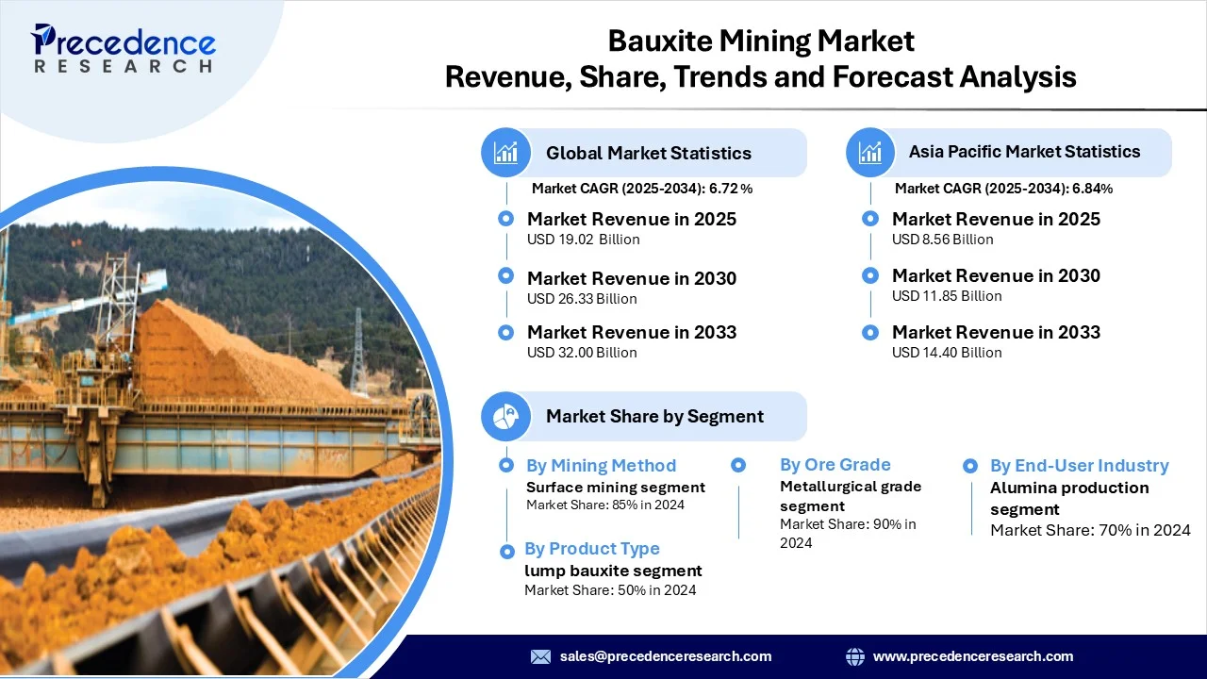Click the global Market Revenue in 2030 heading
Viewport: 1207px width, 679px height.
[x=631, y=278]
